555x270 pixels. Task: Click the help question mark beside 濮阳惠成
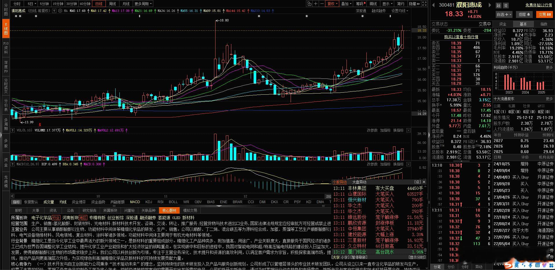54,11
